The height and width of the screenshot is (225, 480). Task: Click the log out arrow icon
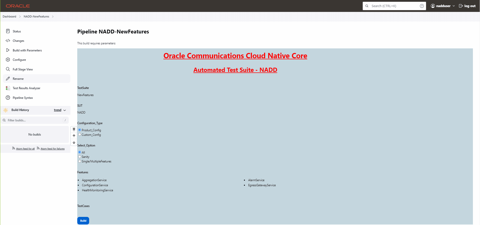pos(461,6)
